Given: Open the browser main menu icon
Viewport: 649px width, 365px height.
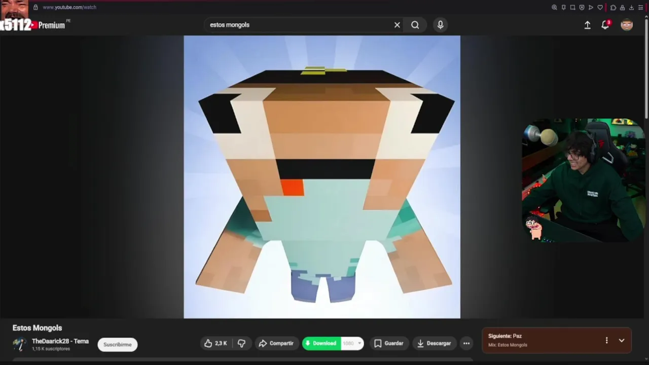Looking at the screenshot, I should tap(640, 8).
